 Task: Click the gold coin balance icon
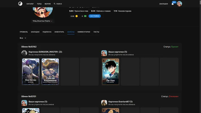pyautogui.click(x=77, y=16)
